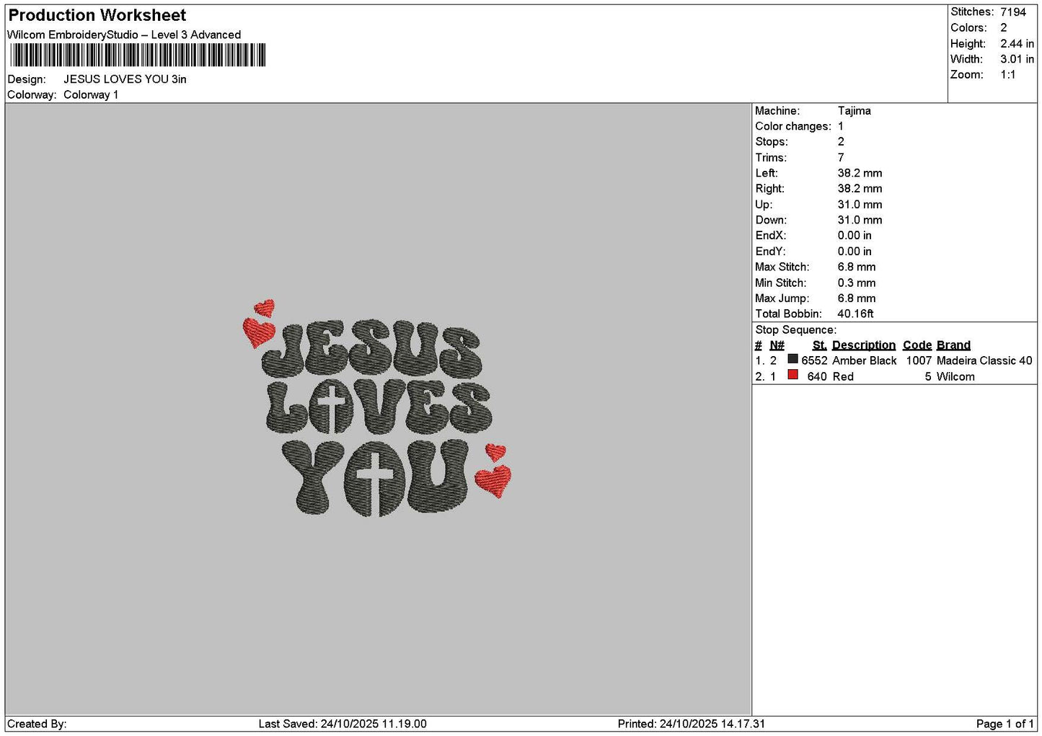Click the 'Brand' column header
1042x736 pixels.
pyautogui.click(x=953, y=345)
